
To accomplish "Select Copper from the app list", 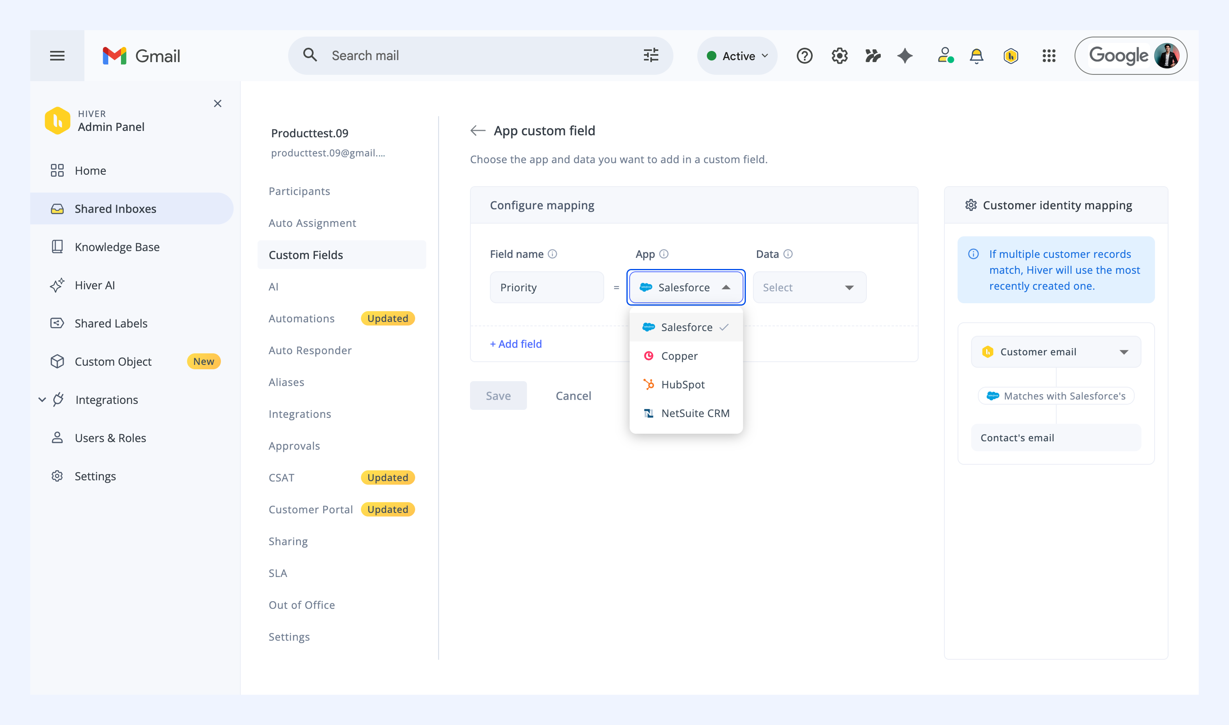I will (x=686, y=356).
